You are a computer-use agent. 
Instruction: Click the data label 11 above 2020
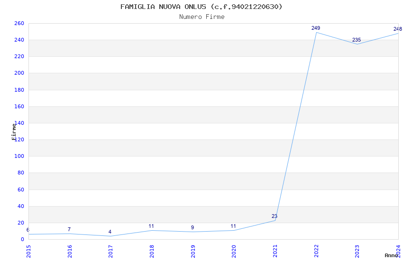coord(233,226)
